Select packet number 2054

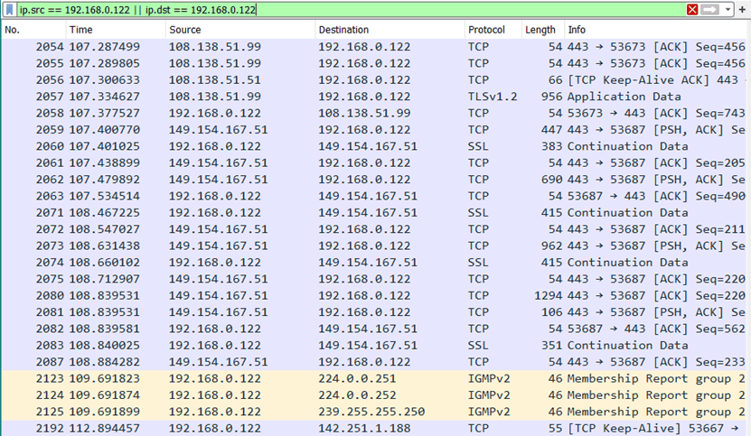coord(376,47)
